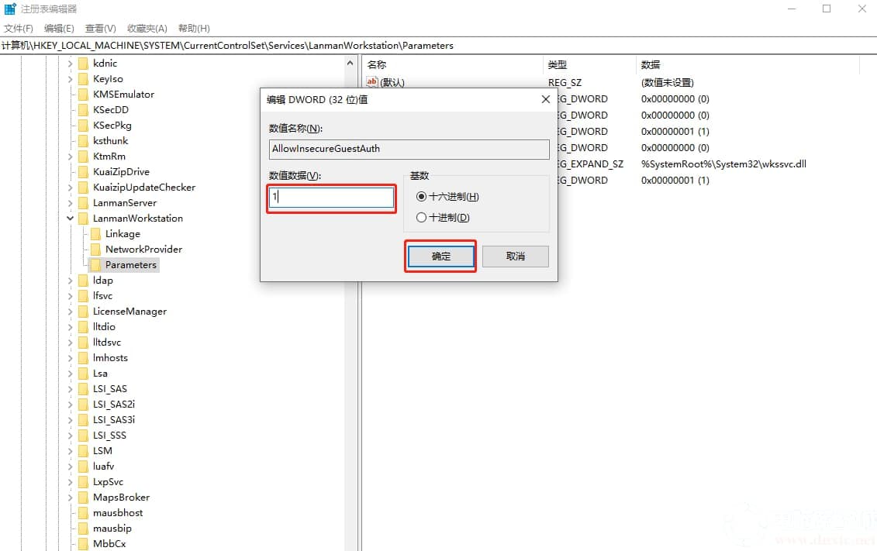Image resolution: width=877 pixels, height=551 pixels.
Task: Expand the KtmRm tree node
Action: click(x=70, y=157)
